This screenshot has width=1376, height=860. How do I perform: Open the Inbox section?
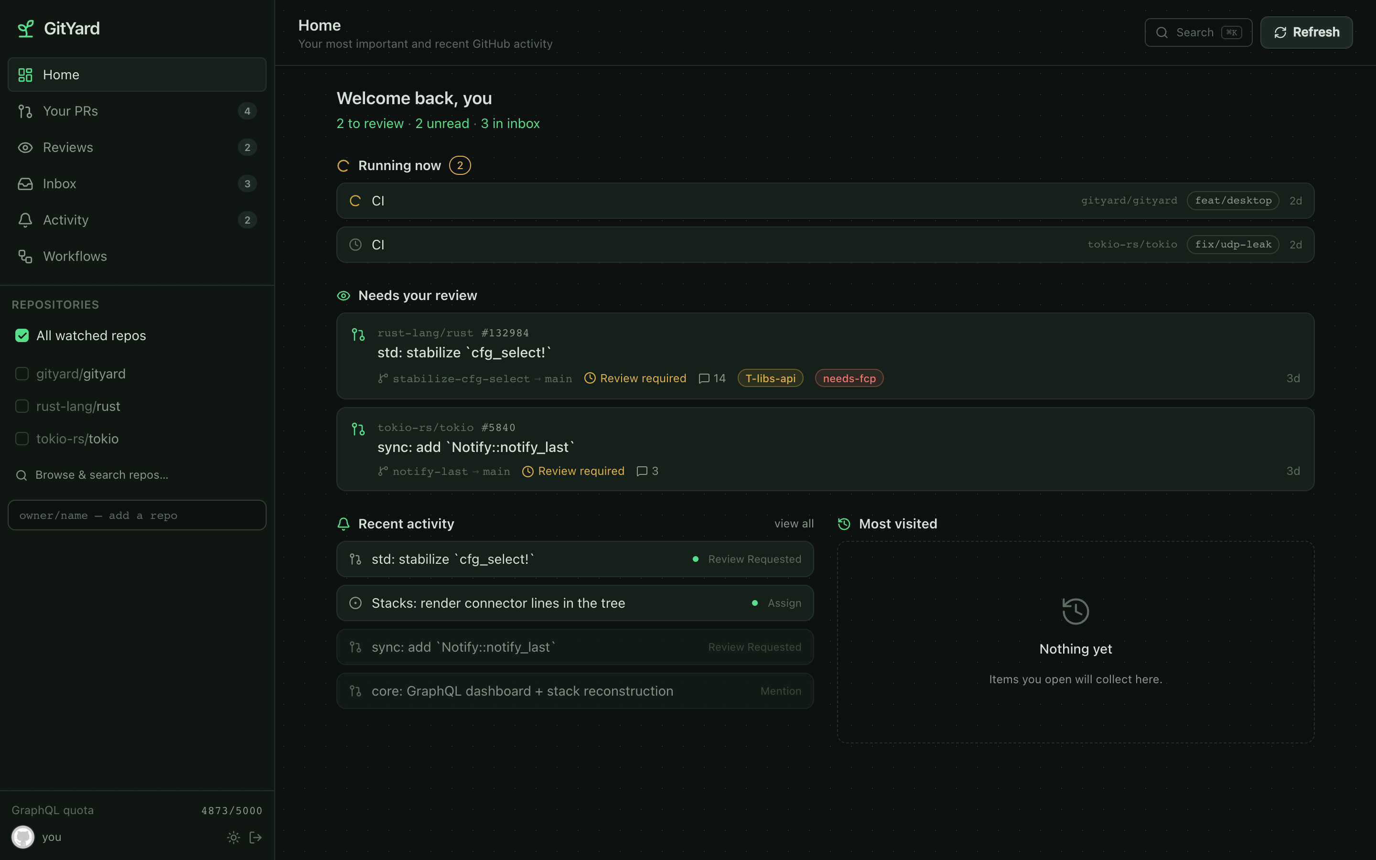(x=137, y=184)
